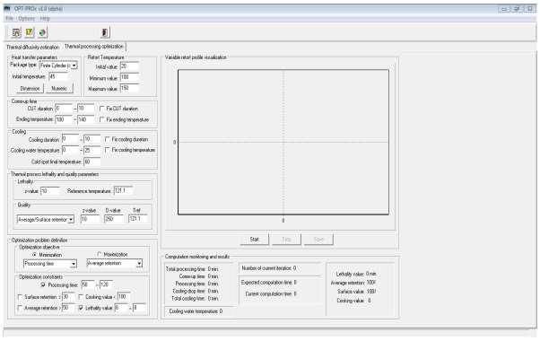Toggle the Processing time constraint checkbox

pos(43,285)
